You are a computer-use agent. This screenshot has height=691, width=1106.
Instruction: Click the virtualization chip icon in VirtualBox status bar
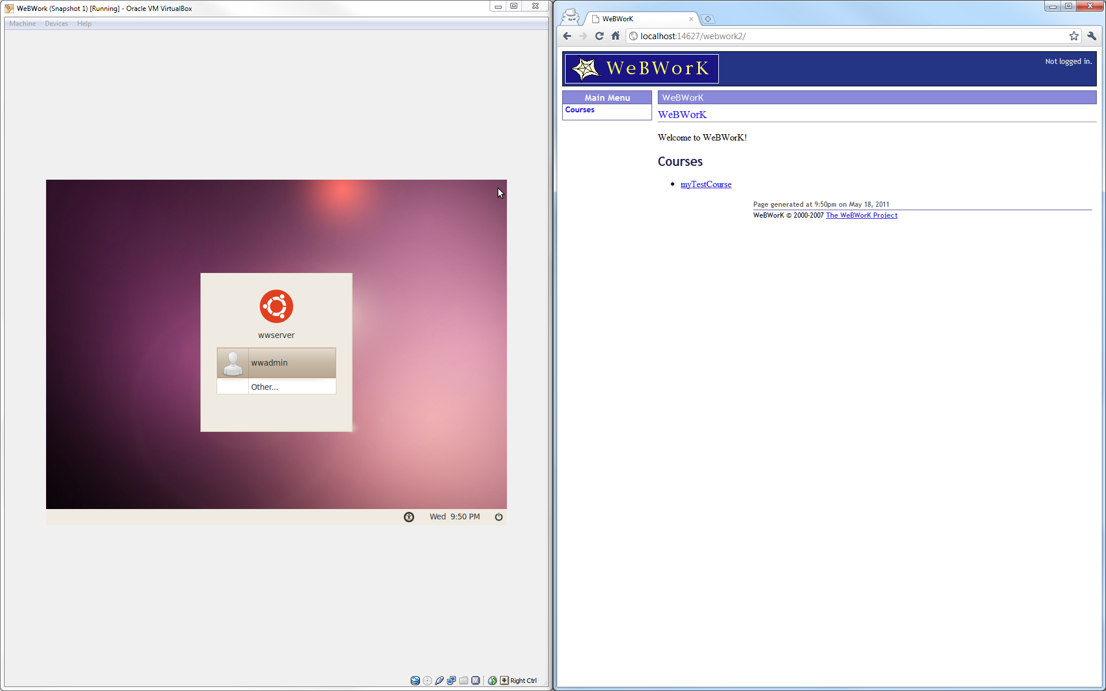[476, 681]
